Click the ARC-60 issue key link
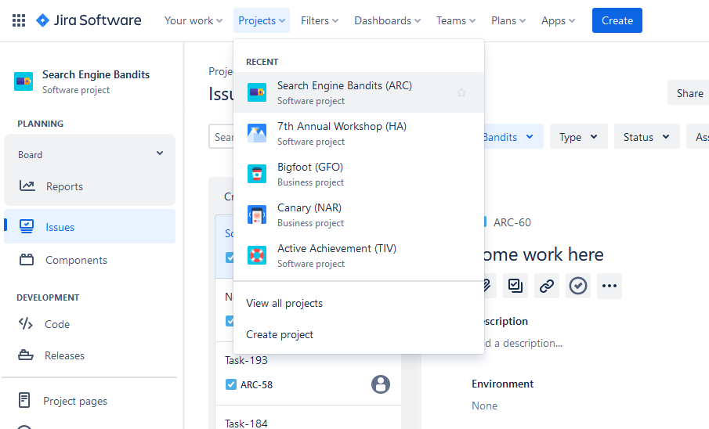 [x=512, y=222]
